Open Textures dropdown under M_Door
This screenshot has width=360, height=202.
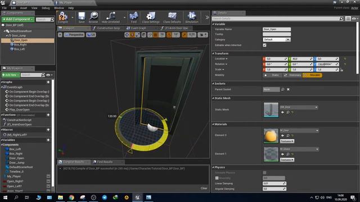pyautogui.click(x=287, y=141)
